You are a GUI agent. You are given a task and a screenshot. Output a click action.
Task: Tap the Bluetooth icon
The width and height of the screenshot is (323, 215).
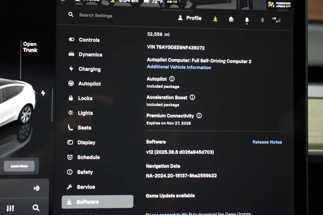(x=262, y=20)
